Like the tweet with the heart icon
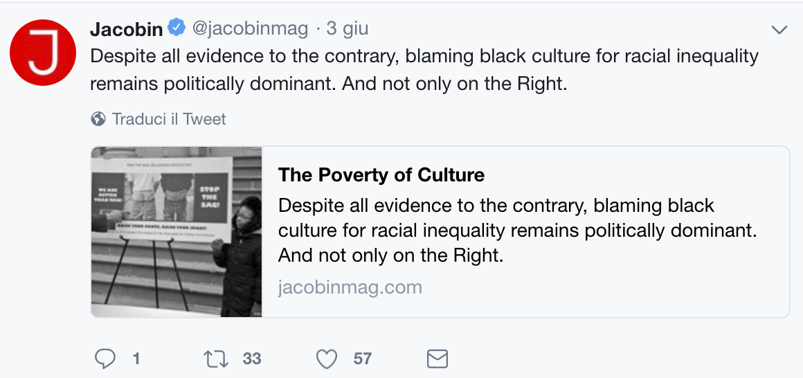This screenshot has height=378, width=803. click(x=326, y=359)
